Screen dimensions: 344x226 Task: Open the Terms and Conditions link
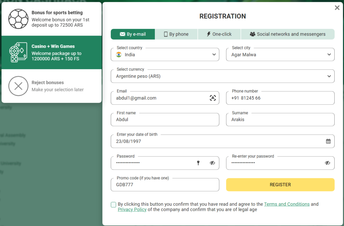coord(287,204)
